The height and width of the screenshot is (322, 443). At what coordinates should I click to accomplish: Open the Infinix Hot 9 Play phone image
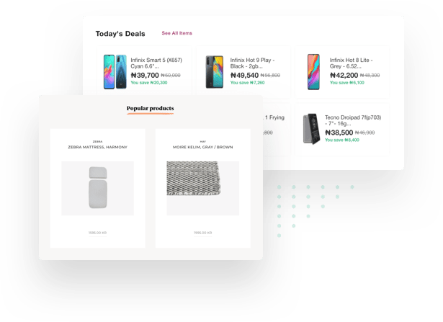[215, 71]
